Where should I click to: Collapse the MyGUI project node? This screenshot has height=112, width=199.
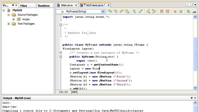[4, 10]
